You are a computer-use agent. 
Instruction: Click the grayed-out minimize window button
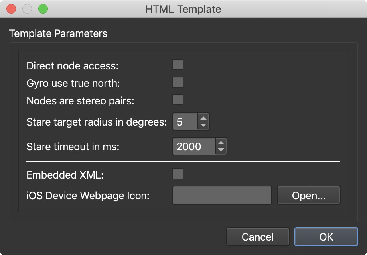(27, 9)
